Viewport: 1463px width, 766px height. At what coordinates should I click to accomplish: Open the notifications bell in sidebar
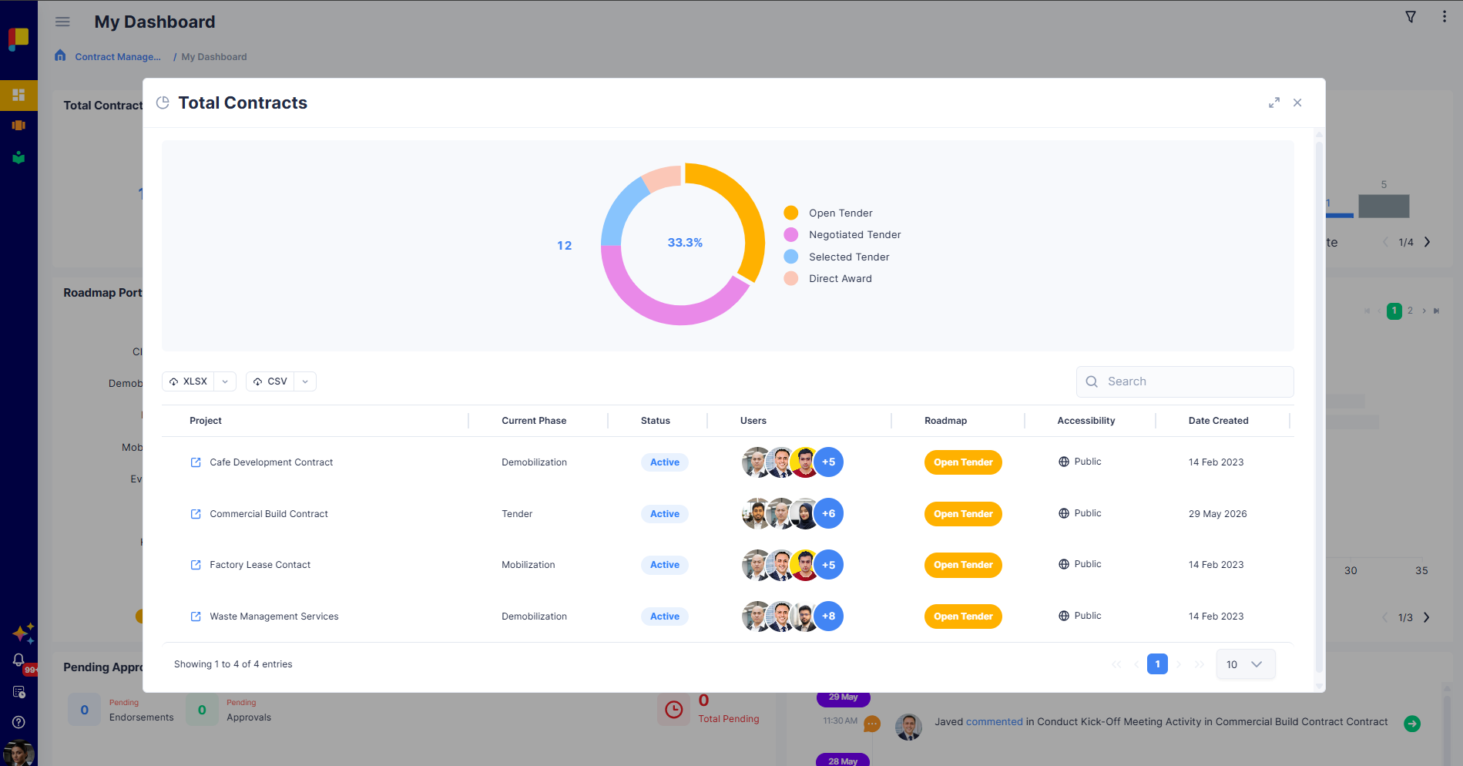coord(18,660)
